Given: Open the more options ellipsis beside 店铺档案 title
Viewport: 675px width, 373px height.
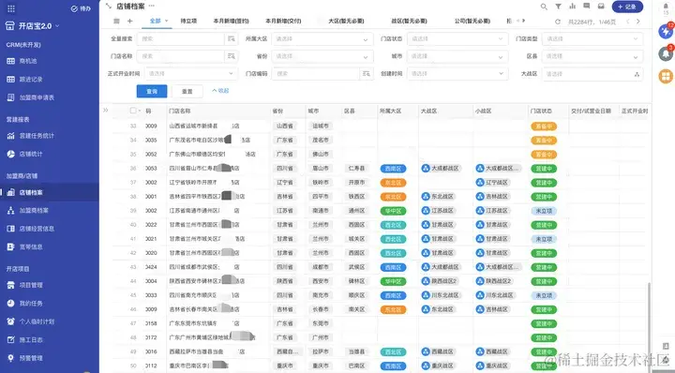Looking at the screenshot, I should point(152,6).
